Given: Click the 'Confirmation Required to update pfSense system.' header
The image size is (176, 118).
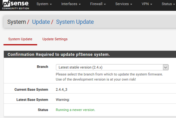Looking at the screenshot, I should tap(59, 55).
